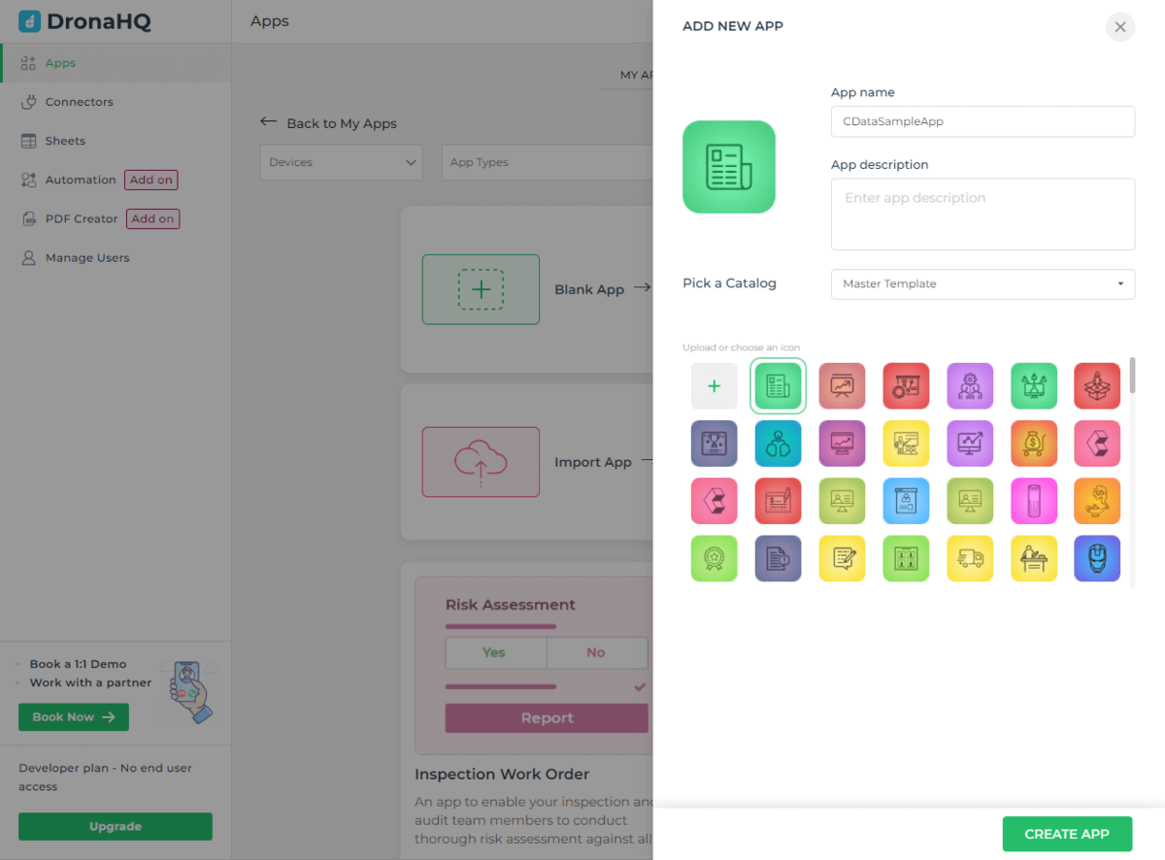Choose the slate trophy certificate icon

pyautogui.click(x=714, y=444)
